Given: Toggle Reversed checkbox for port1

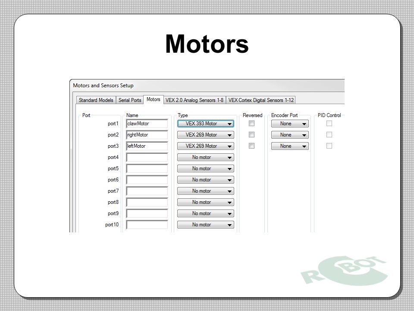Looking at the screenshot, I should pos(251,123).
